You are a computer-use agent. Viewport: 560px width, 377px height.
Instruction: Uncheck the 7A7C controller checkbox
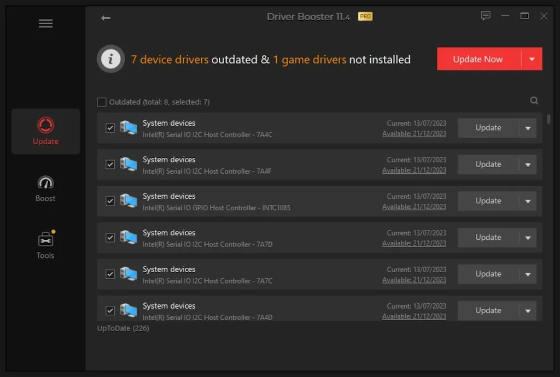pyautogui.click(x=110, y=274)
